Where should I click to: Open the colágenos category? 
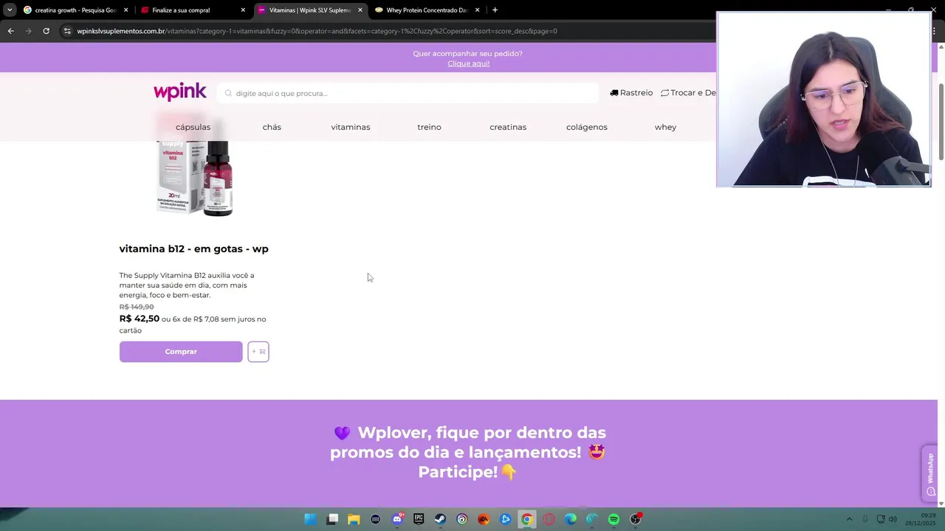(587, 127)
